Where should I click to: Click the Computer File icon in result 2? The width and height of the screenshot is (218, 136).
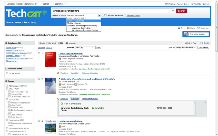click(76, 84)
